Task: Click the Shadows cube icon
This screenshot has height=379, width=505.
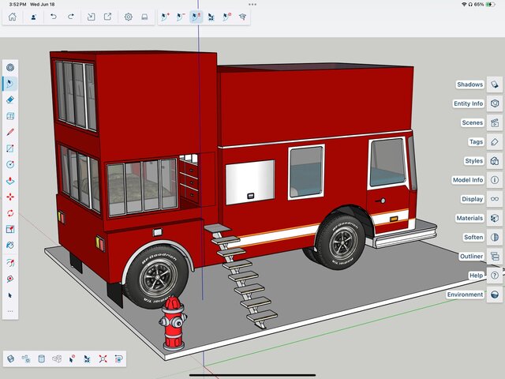Action: pos(495,84)
